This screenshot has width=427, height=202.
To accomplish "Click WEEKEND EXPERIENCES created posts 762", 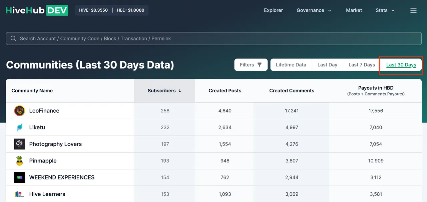I will click(225, 177).
